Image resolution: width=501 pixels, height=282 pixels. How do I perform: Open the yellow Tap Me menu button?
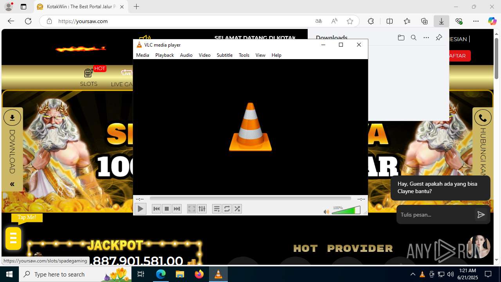13,238
